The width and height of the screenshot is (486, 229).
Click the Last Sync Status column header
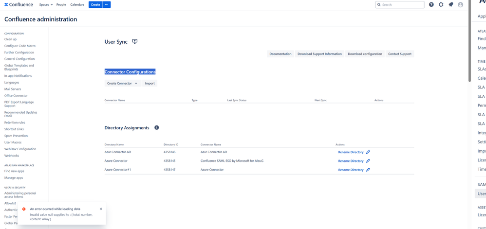point(237,100)
